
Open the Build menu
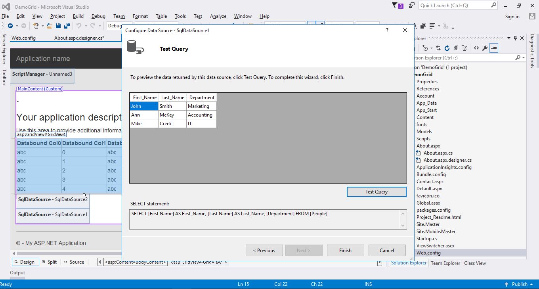78,16
